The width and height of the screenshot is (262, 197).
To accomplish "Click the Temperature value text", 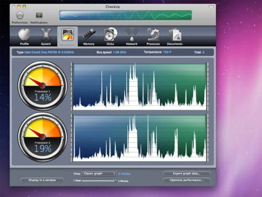I will coord(167,52).
